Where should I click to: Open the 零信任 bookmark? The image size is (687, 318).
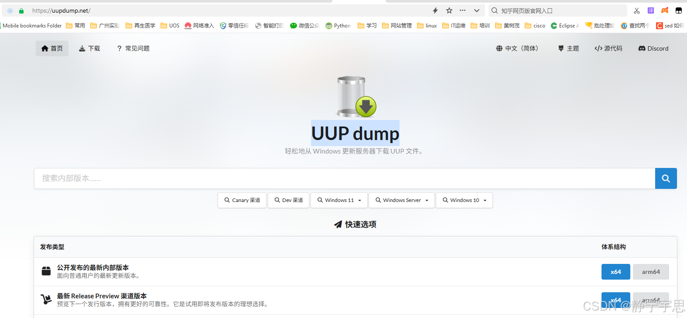point(234,26)
